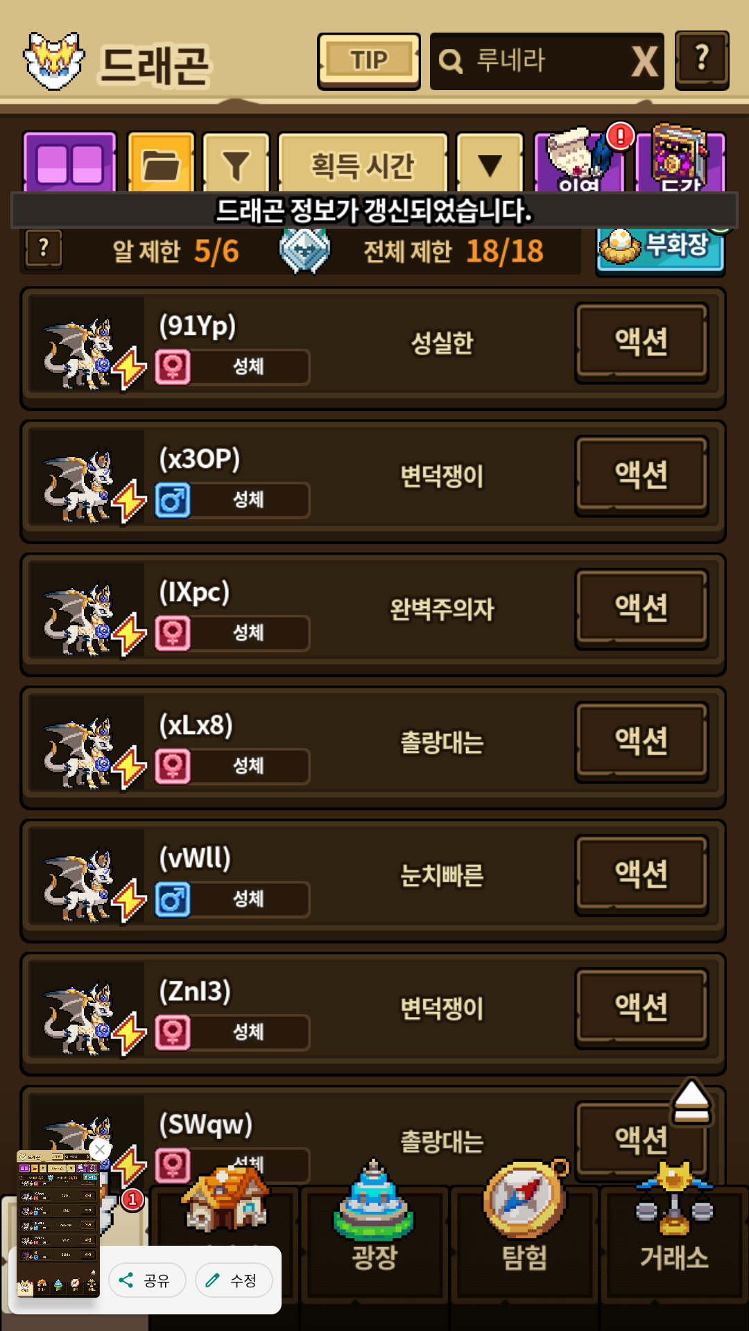Clear the 루네라 search text
Screen dimensions: 749x1331
pyautogui.click(x=644, y=62)
